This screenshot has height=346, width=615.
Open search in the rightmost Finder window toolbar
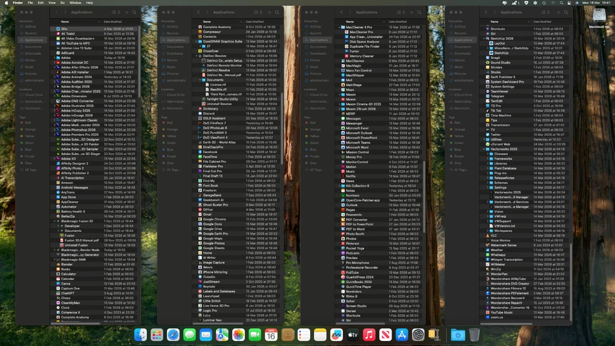566,12
